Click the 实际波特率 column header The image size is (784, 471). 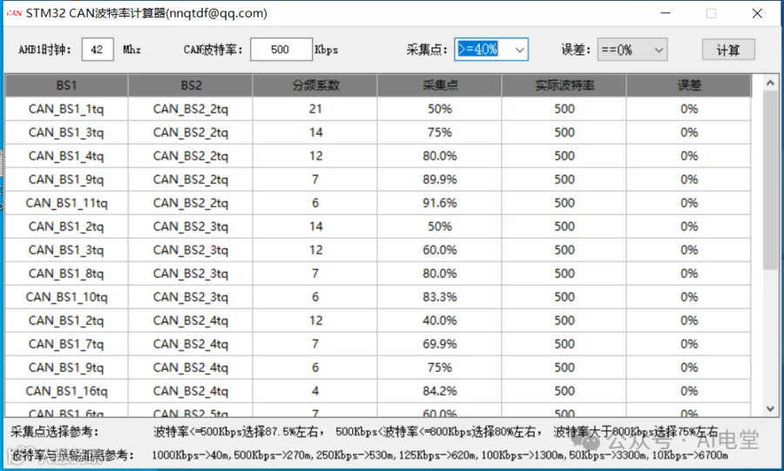(564, 85)
